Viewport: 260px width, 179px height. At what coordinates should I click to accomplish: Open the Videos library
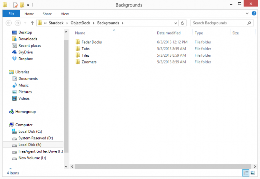point(24,99)
